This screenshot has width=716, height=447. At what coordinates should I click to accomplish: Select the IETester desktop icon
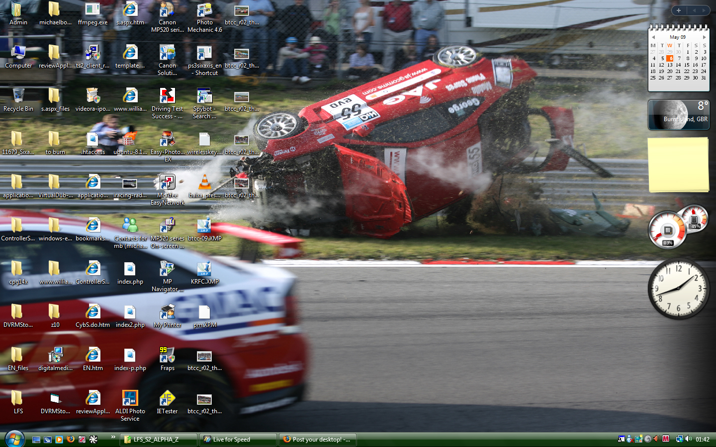click(x=167, y=403)
